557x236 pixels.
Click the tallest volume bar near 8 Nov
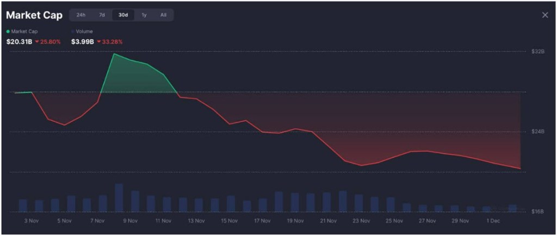pyautogui.click(x=119, y=198)
